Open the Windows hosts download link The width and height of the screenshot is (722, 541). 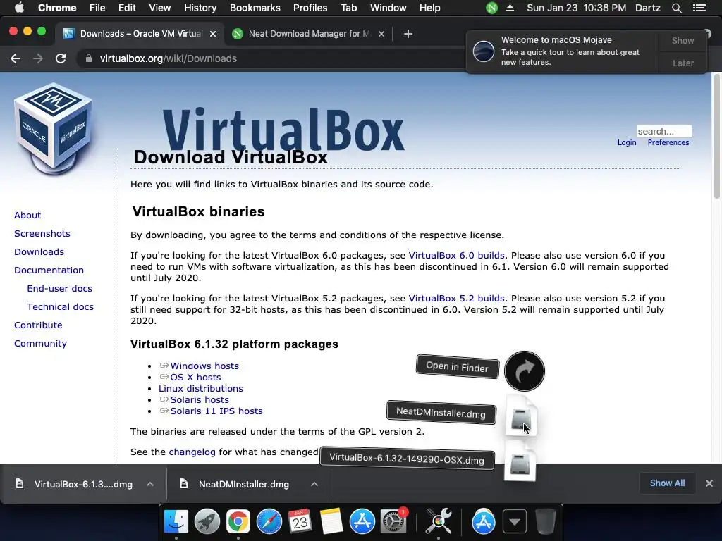204,366
